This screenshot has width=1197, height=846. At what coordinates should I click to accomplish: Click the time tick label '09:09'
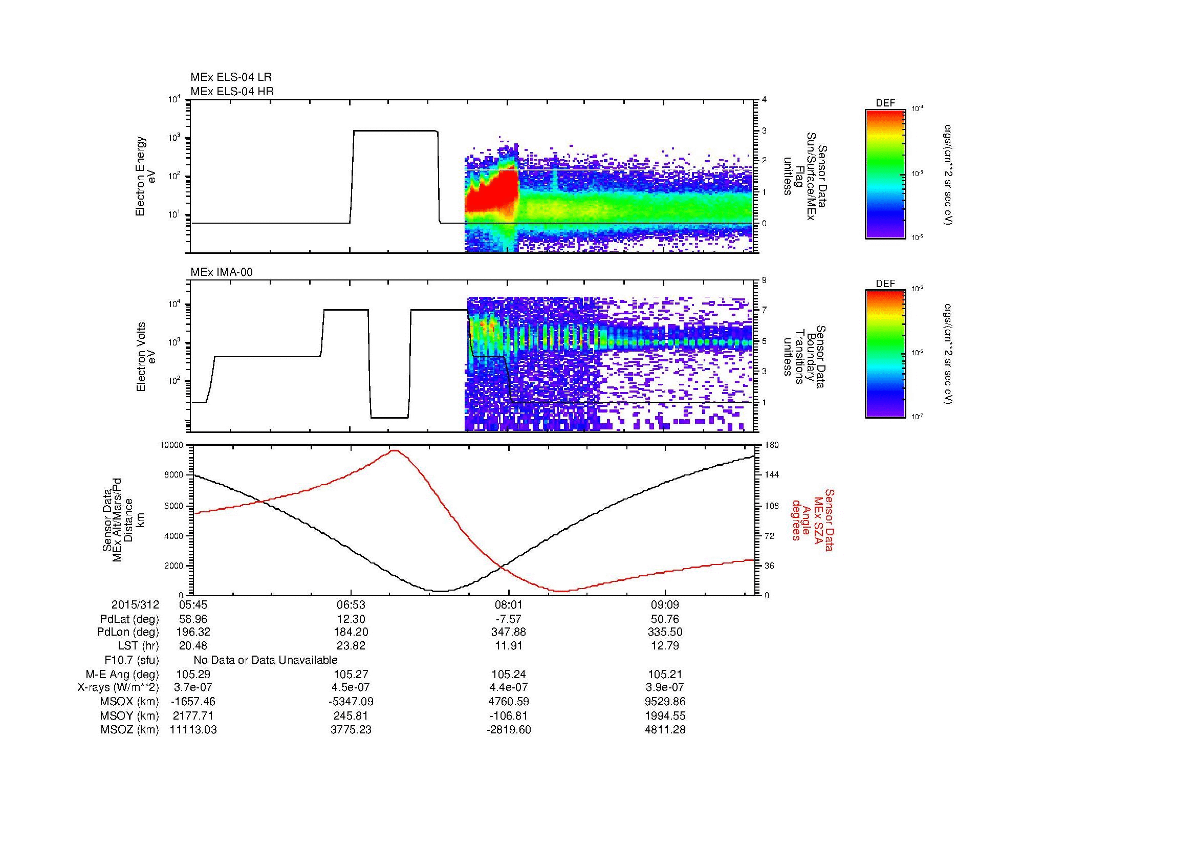pos(665,604)
